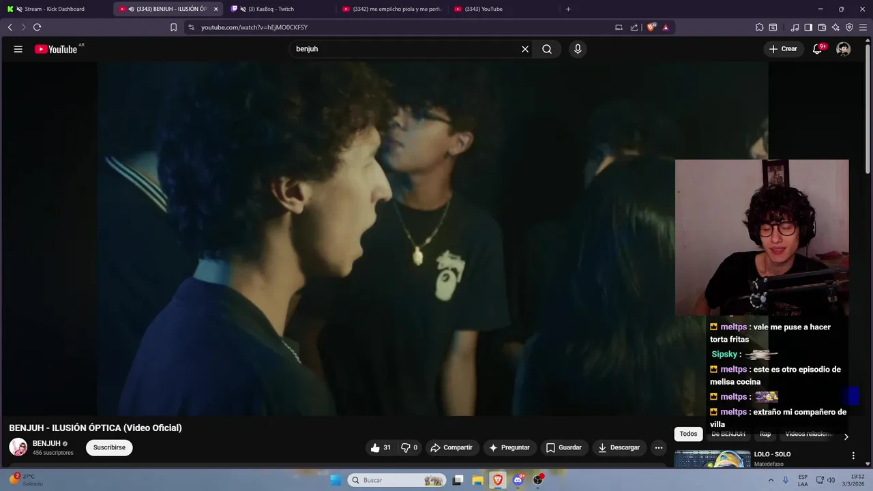
Task: Open more actions three-dot menu under video
Action: (659, 448)
